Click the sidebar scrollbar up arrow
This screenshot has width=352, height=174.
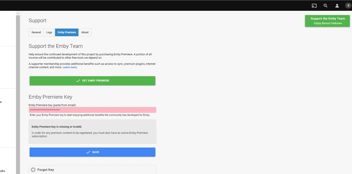coord(18,13)
